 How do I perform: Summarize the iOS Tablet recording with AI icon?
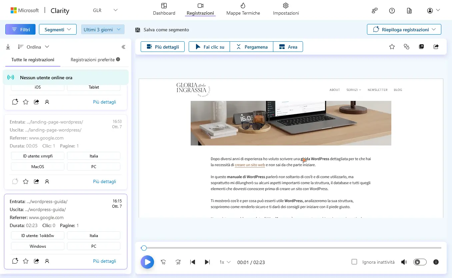pos(15,102)
